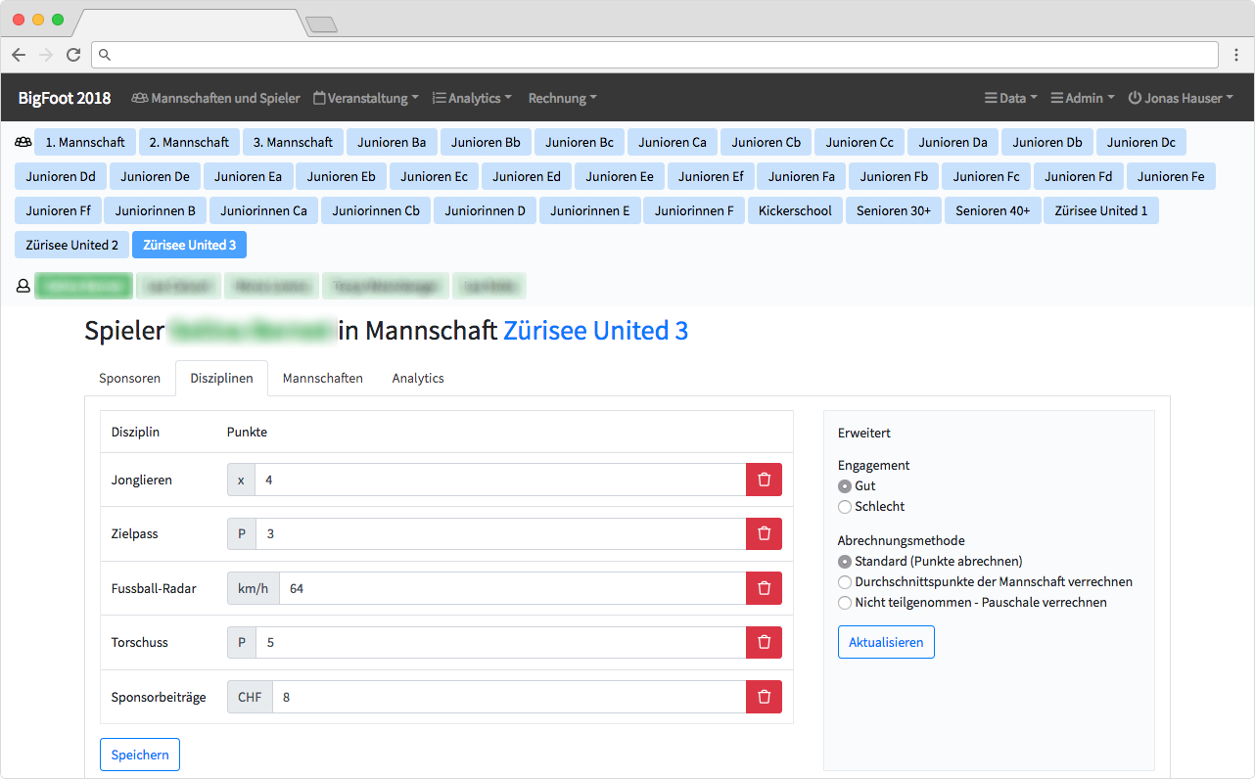The height and width of the screenshot is (779, 1255).
Task: Delete the Fussball-Radar discipline row
Action: coord(764,588)
